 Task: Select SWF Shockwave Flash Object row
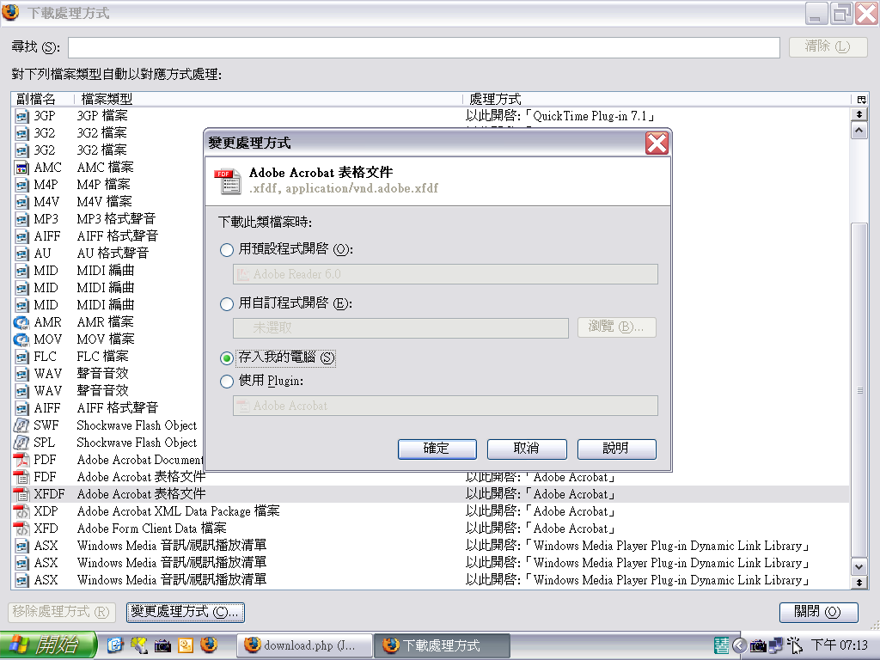107,426
